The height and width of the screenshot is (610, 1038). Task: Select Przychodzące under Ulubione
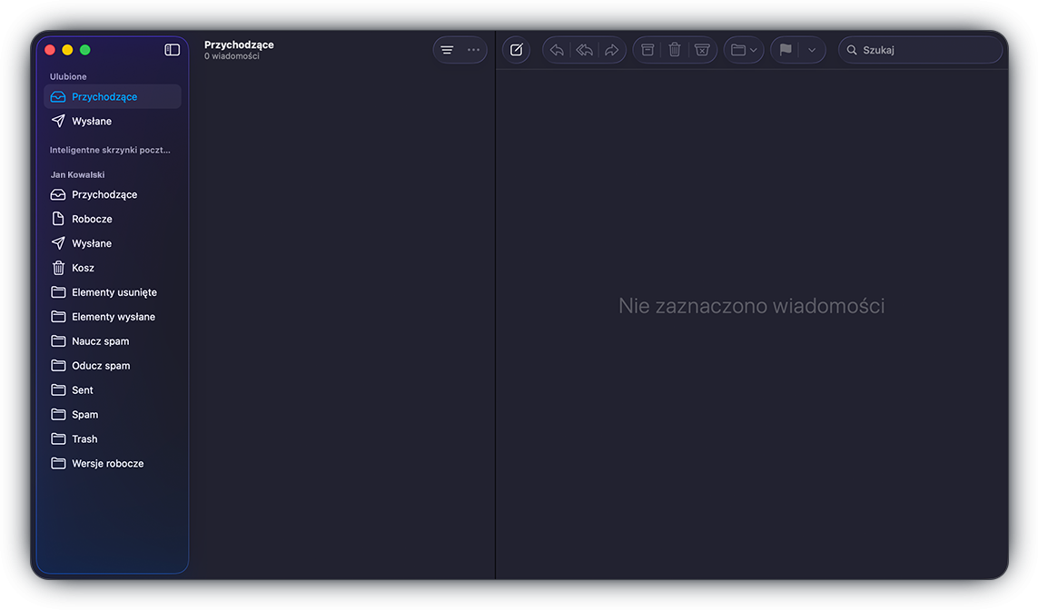[103, 95]
